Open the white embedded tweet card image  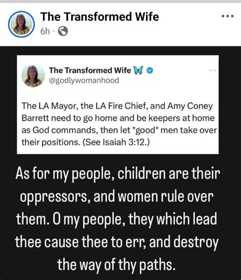[x=118, y=105]
